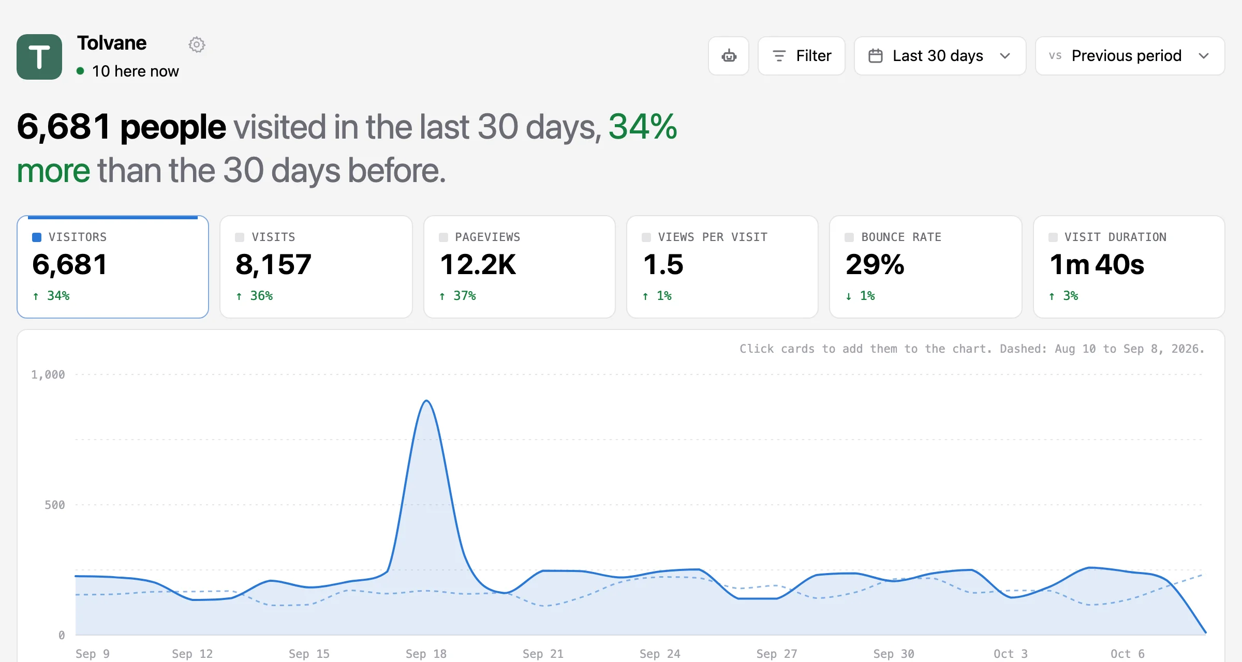Click the calendar icon in date picker

tap(876, 56)
